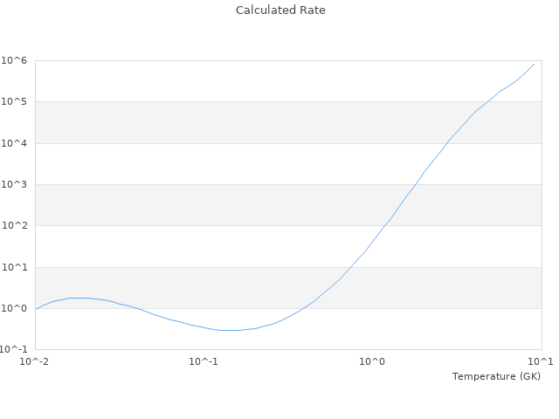The height and width of the screenshot is (419, 559).
Task: Click the 10^4 y-axis label
Action: [x=15, y=143]
